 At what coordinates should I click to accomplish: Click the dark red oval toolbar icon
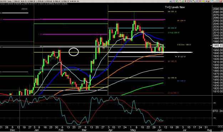pyautogui.click(x=185, y=1)
